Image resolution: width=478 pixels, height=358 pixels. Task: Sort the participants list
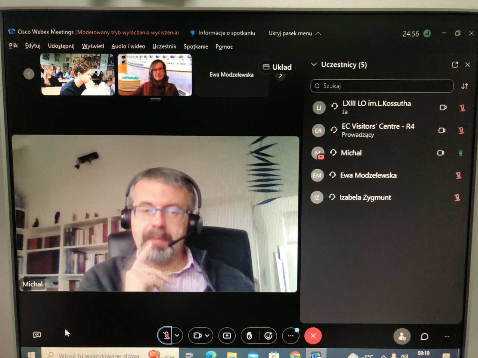pos(465,86)
